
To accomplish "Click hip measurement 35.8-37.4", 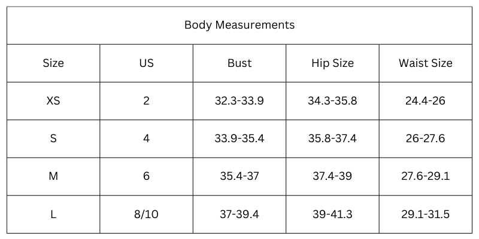I will (x=332, y=139).
